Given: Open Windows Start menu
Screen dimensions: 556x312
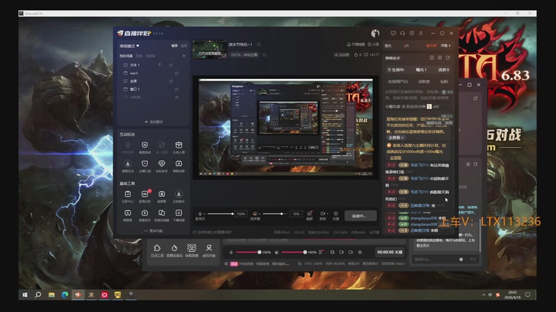Looking at the screenshot, I should (x=25, y=295).
